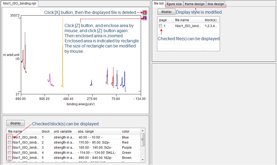Tick the checkbox for block 3 Si2s
Viewport: 277px width, 165px height.
click(10, 148)
